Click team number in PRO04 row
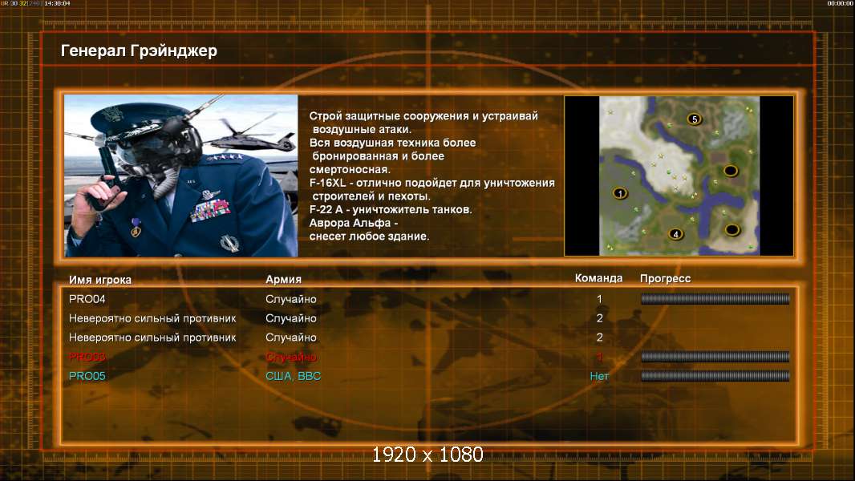 [x=599, y=299]
